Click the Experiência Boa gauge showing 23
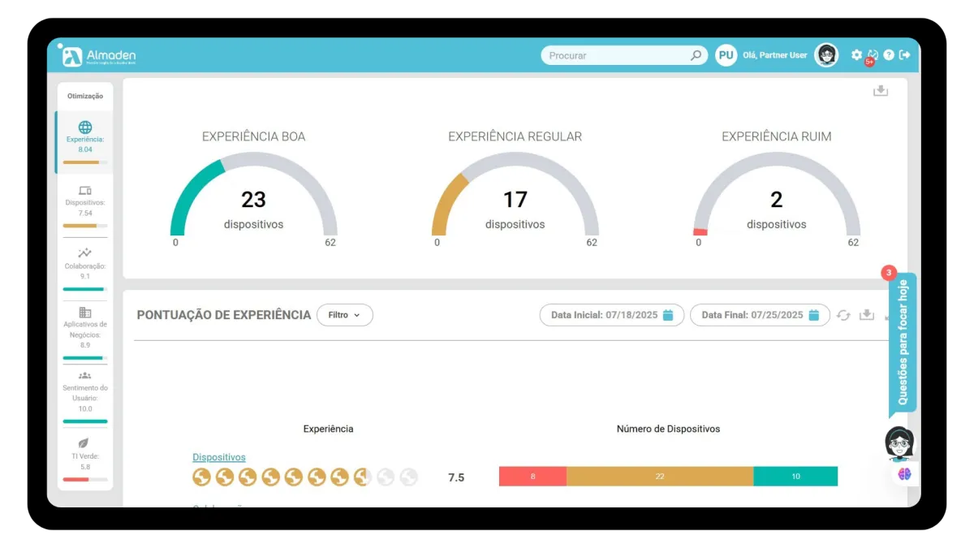Image resolution: width=974 pixels, height=548 pixels. point(254,195)
